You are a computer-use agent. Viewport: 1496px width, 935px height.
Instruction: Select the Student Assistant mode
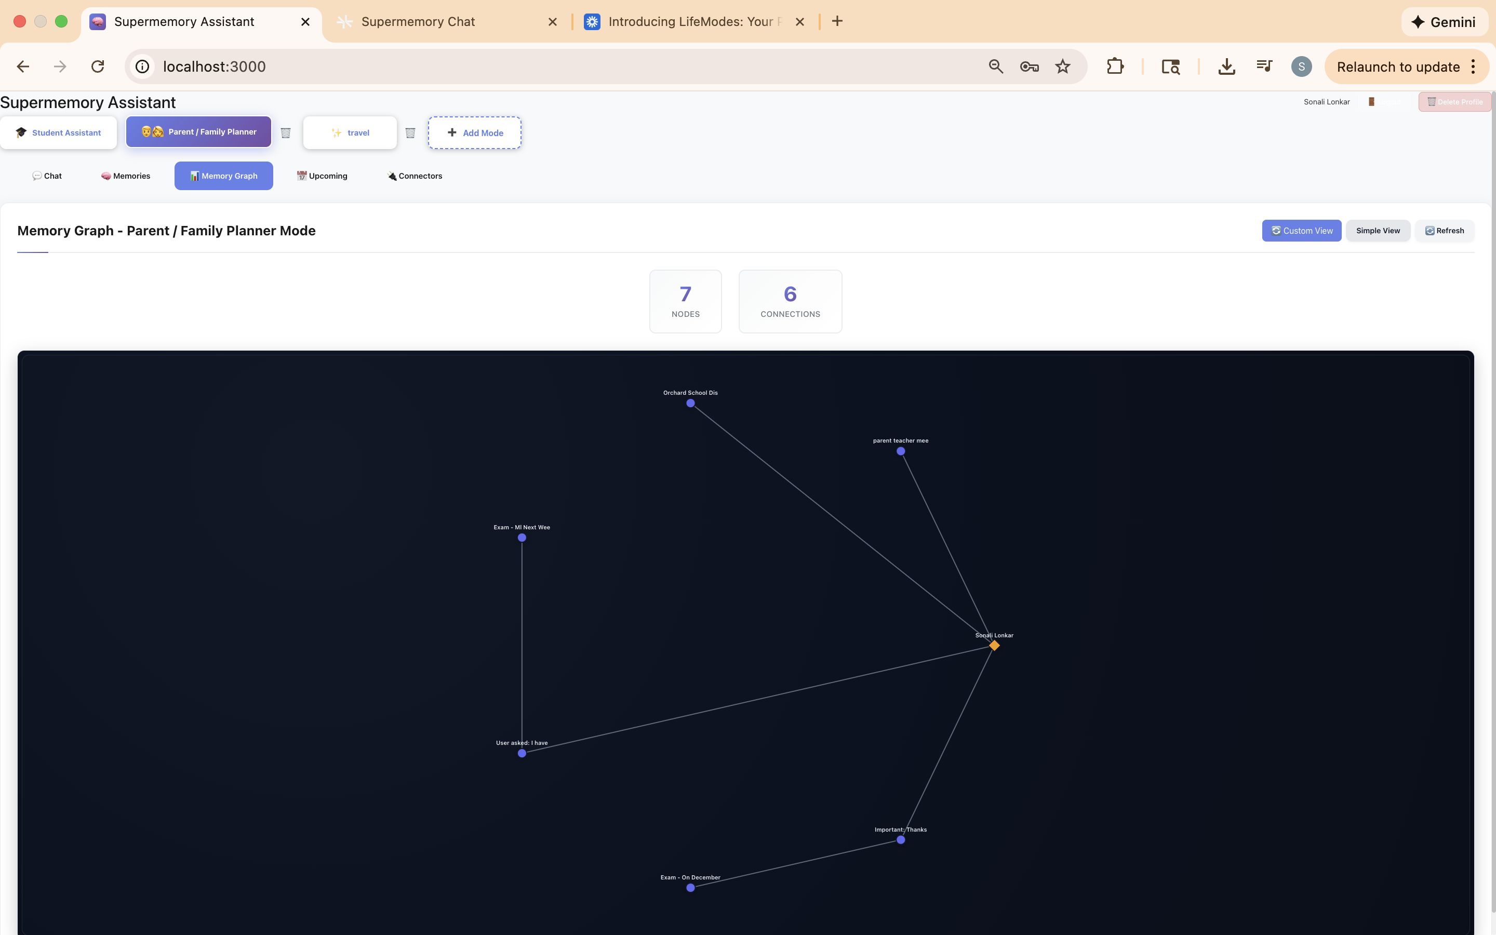click(59, 133)
